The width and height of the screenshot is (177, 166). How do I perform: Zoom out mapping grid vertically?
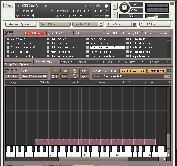[x=168, y=151]
